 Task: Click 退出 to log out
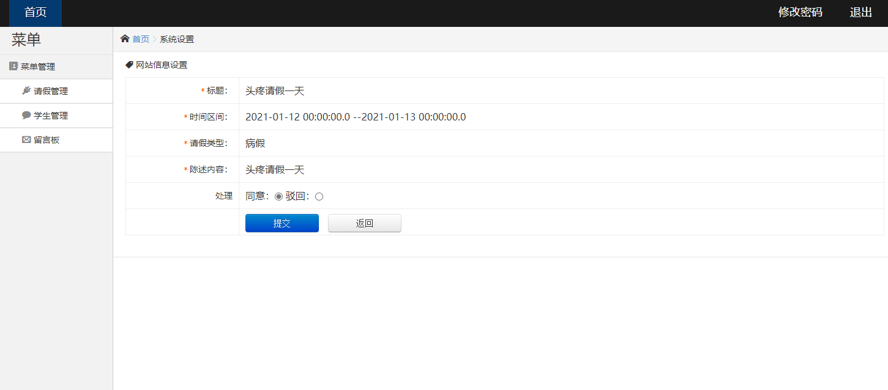pos(860,12)
